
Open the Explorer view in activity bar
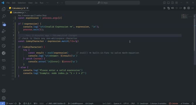click(x=4, y=9)
